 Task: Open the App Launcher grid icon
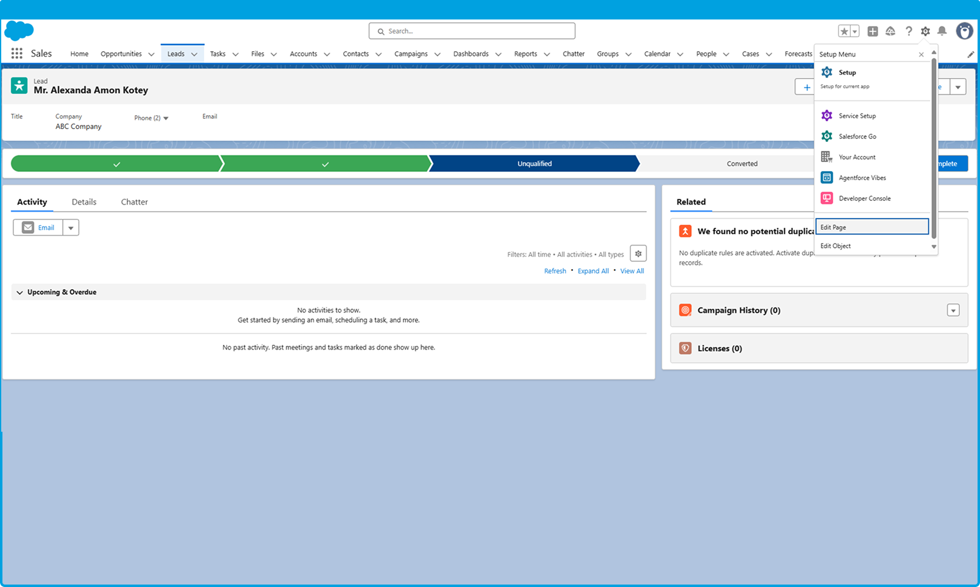click(x=16, y=54)
